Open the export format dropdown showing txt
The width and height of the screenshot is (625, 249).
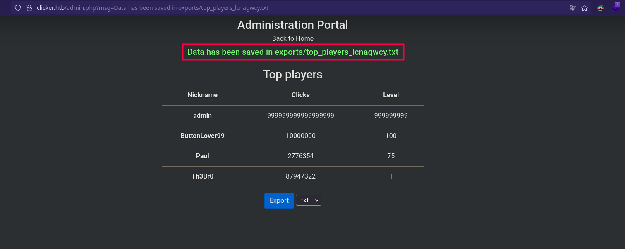(309, 200)
